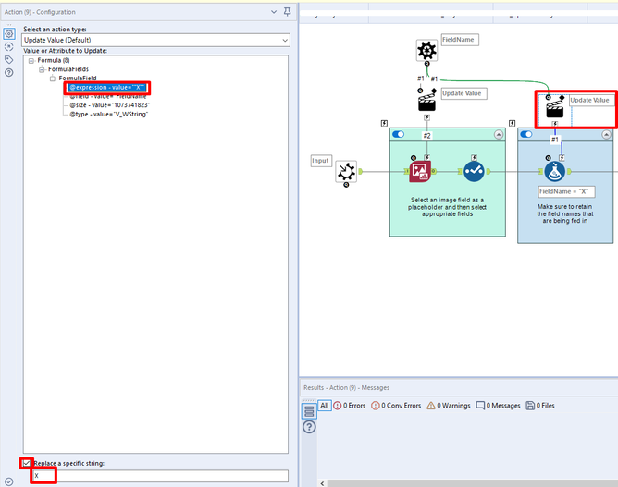Select the left Update Value Action tool
This screenshot has height=487, width=618.
pyautogui.click(x=426, y=101)
